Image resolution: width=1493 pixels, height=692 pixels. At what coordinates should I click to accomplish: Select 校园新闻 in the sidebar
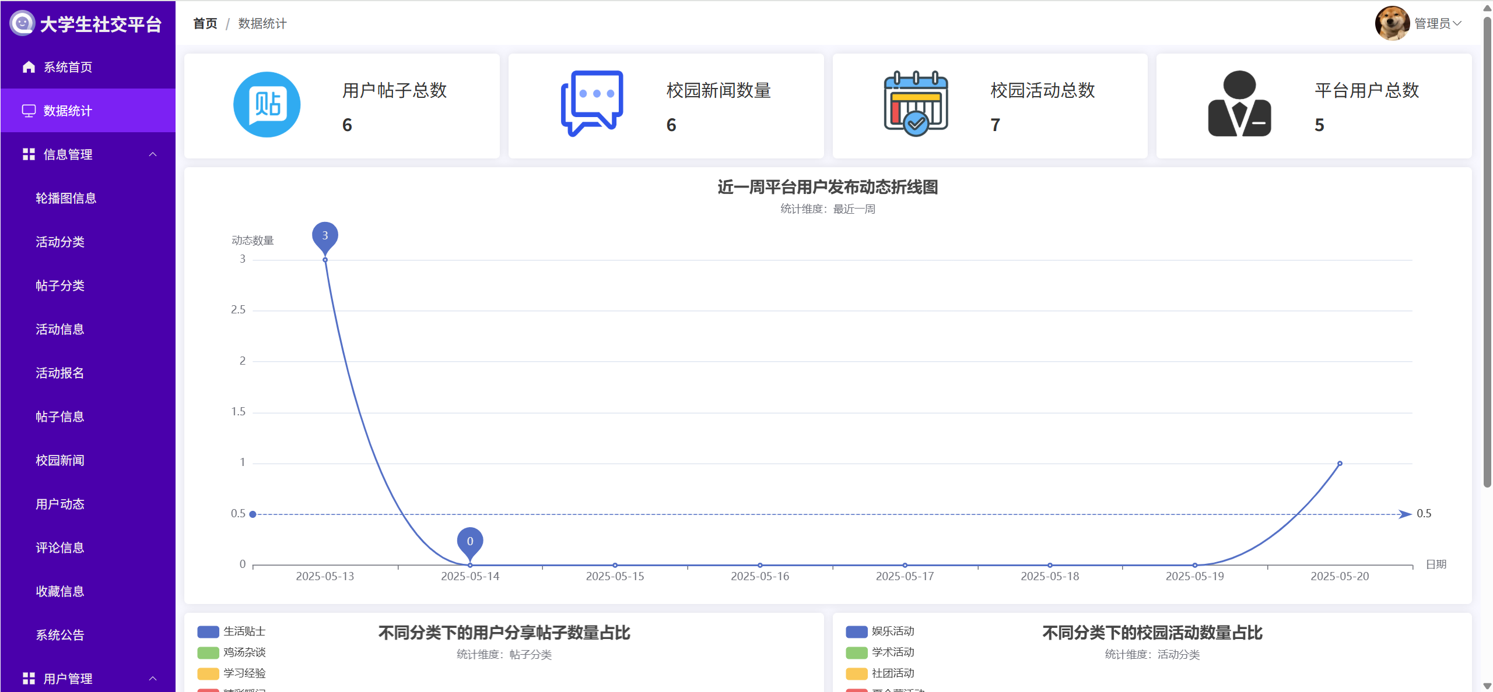60,460
